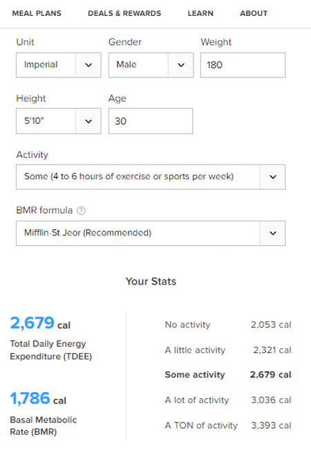Open the BMR formula Mifflin-St Jeor dropdown

151,233
